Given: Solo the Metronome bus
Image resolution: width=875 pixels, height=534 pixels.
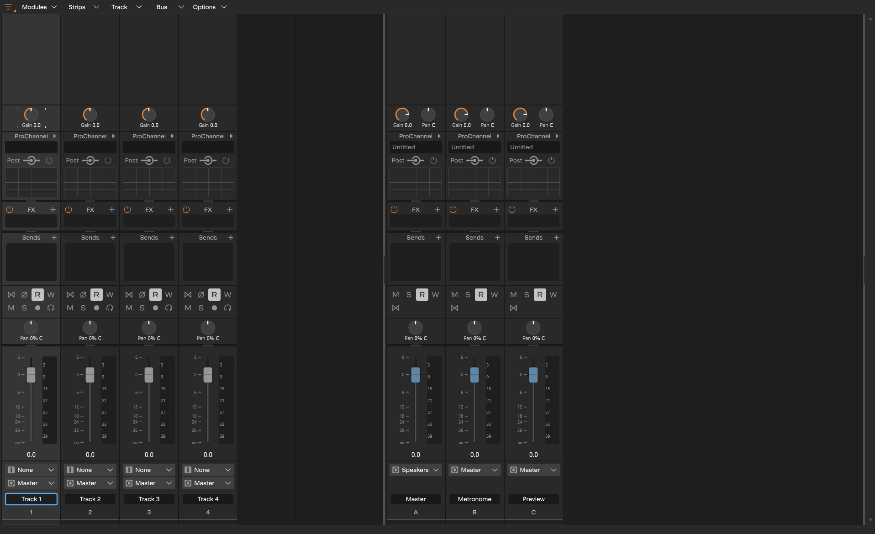Looking at the screenshot, I should pos(467,294).
